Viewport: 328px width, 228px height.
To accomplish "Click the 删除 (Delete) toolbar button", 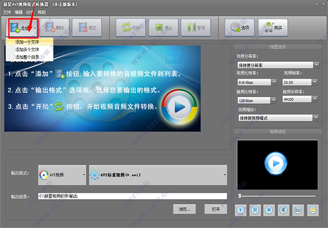I will pos(54,27).
